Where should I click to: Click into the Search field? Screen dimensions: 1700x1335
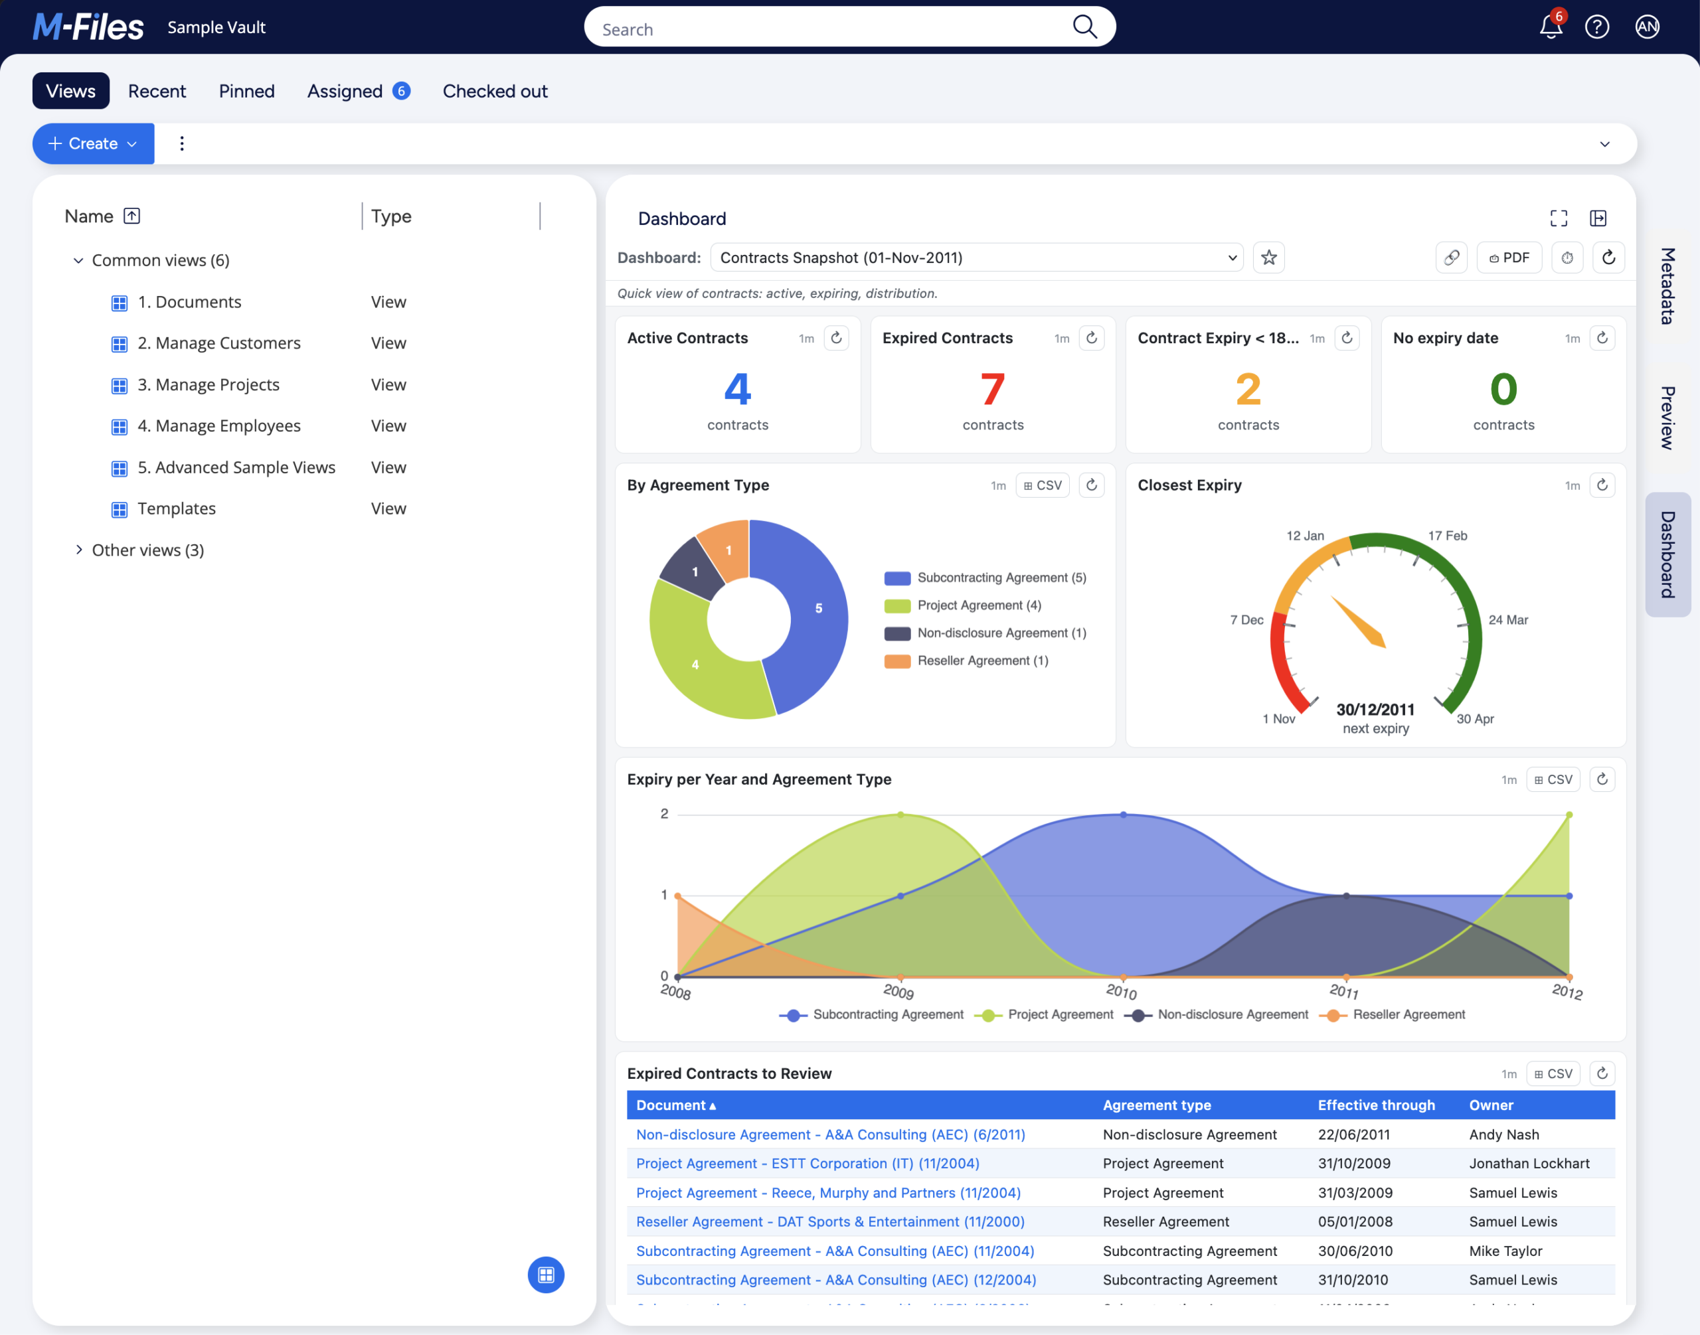829,28
